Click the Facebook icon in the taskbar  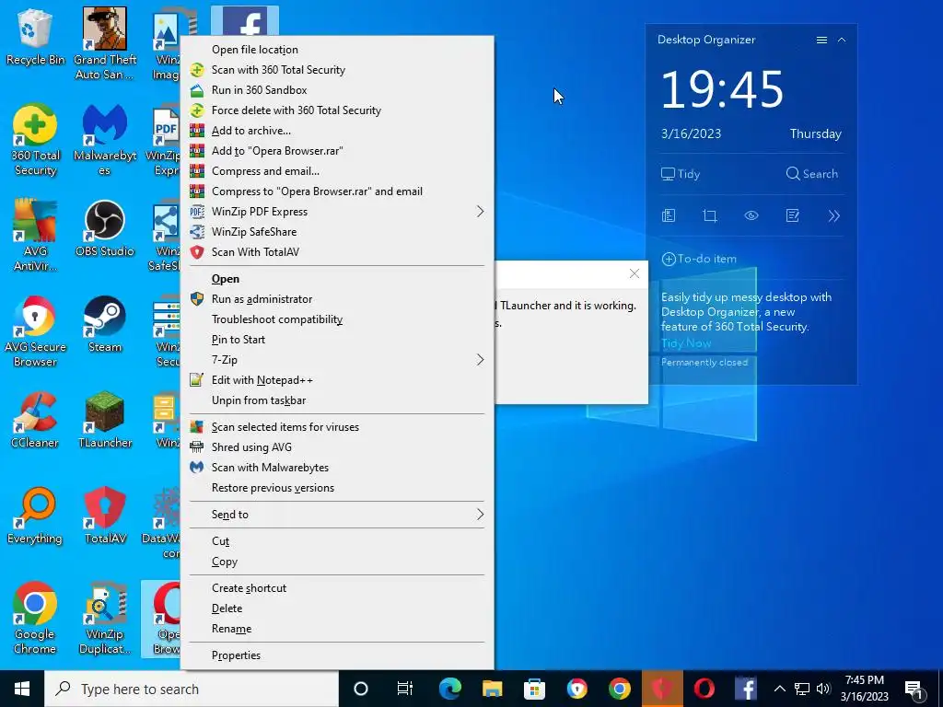[746, 689]
